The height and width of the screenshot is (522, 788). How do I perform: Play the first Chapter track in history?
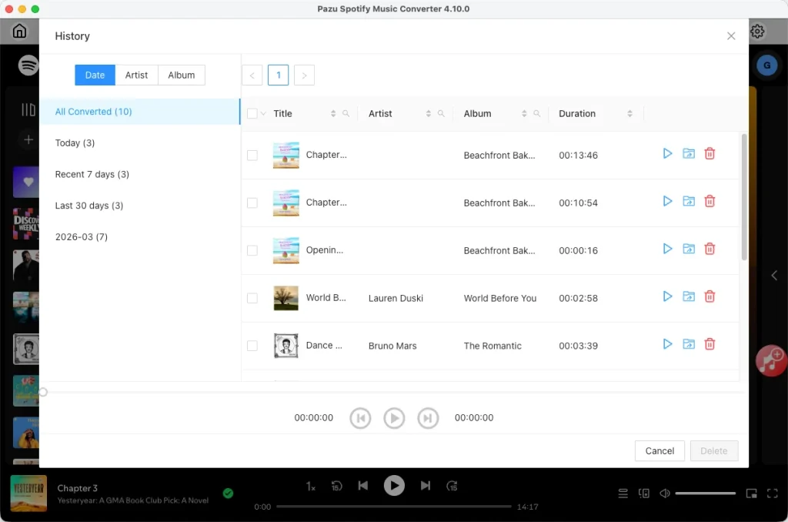pyautogui.click(x=667, y=154)
